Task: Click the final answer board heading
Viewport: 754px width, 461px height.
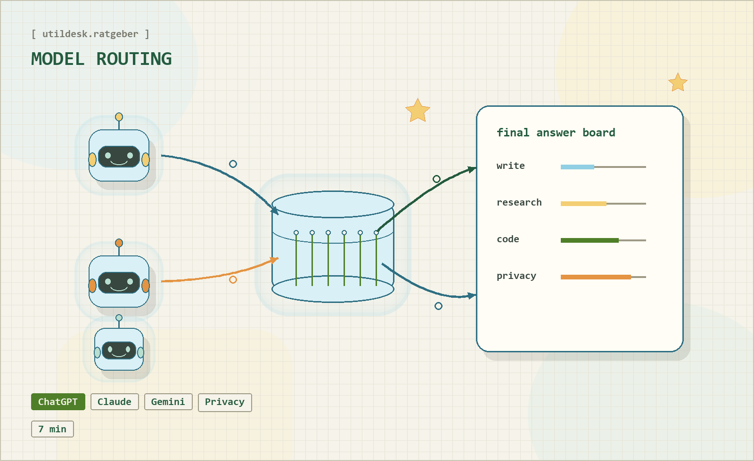Action: click(556, 133)
